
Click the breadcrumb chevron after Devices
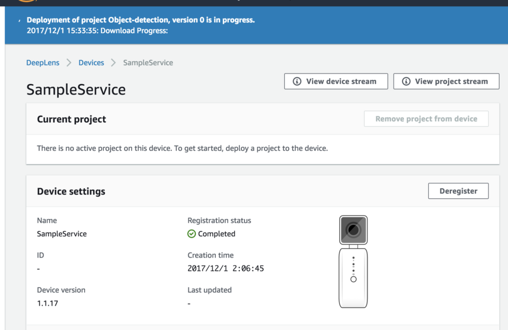point(113,62)
